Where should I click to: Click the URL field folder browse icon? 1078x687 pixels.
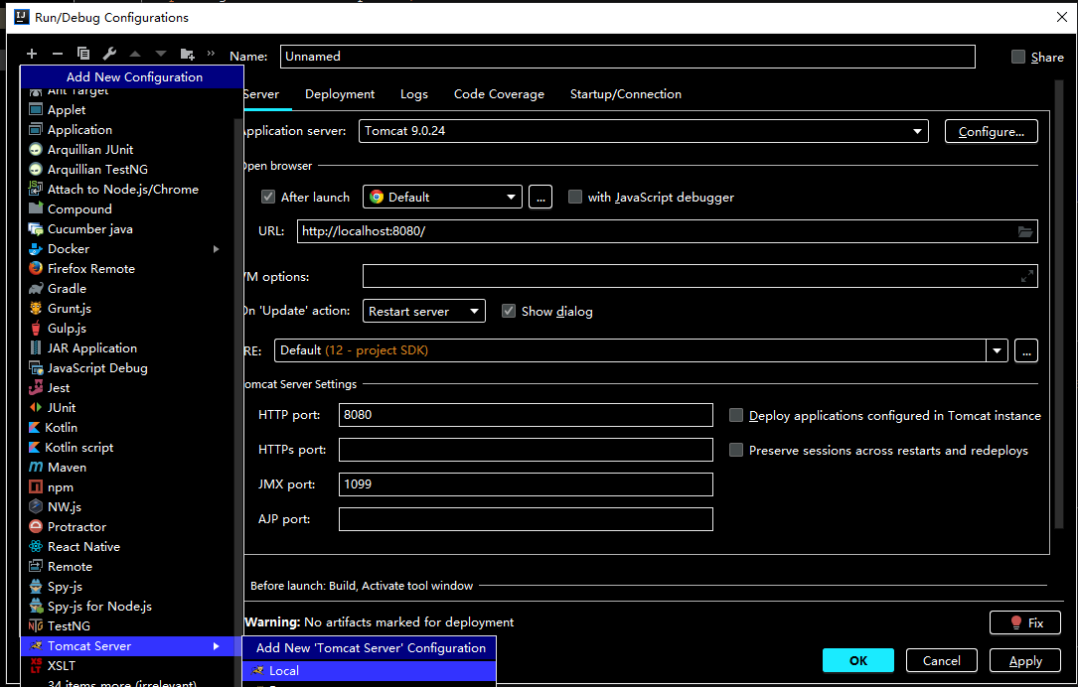1025,231
